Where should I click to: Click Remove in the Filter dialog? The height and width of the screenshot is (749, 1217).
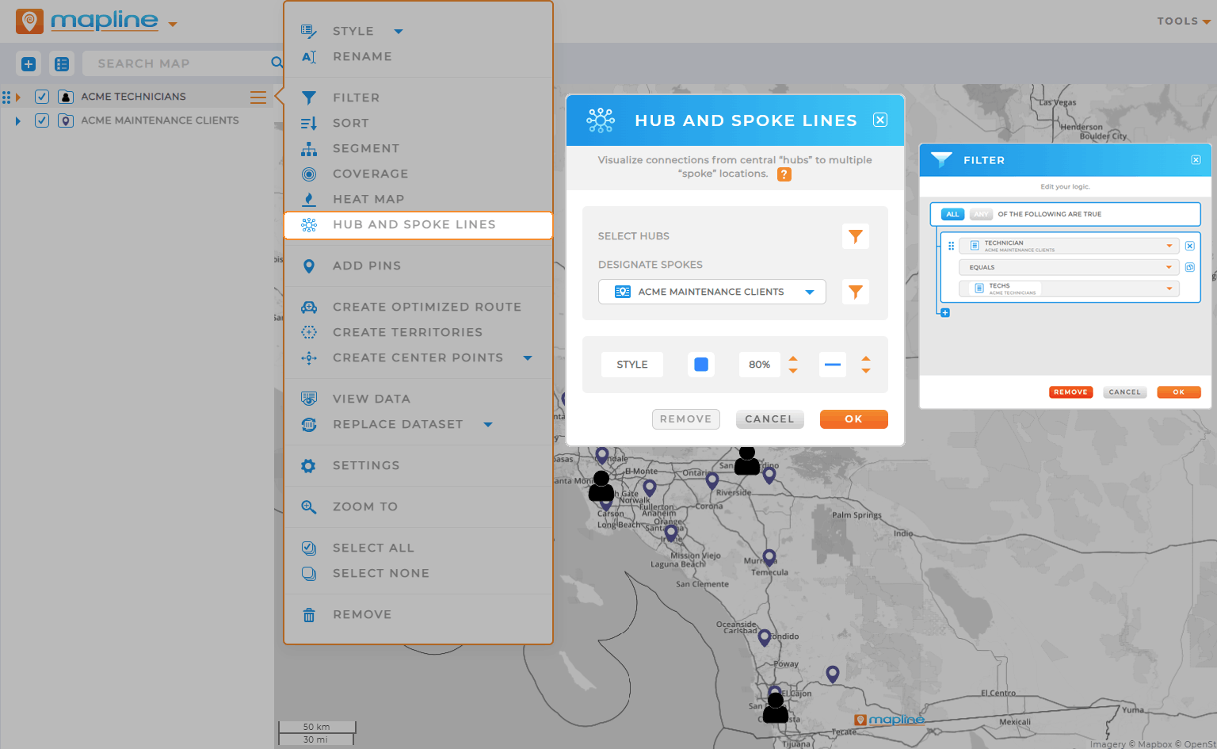(1071, 392)
